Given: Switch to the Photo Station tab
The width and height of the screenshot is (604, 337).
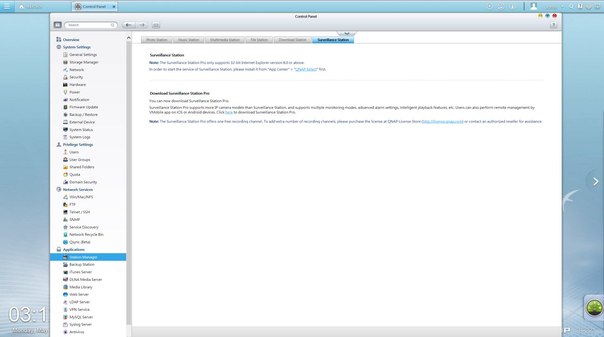Looking at the screenshot, I should (157, 40).
